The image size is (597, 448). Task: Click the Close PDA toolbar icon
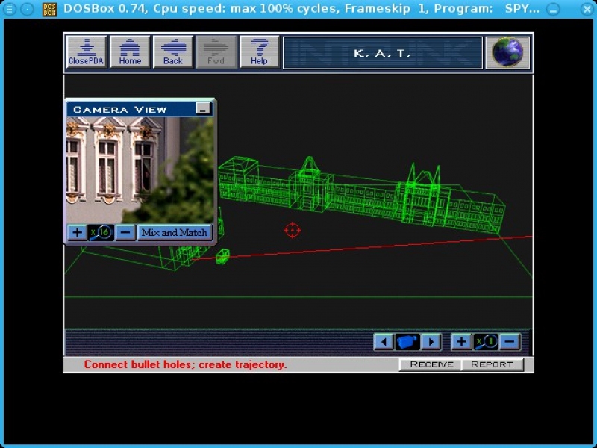click(x=87, y=52)
